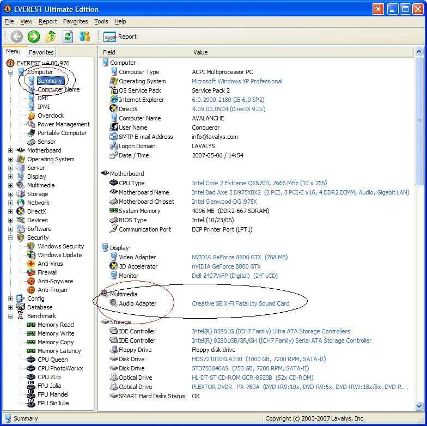This screenshot has height=426, width=427.
Task: Open the View menu
Action: 26,21
